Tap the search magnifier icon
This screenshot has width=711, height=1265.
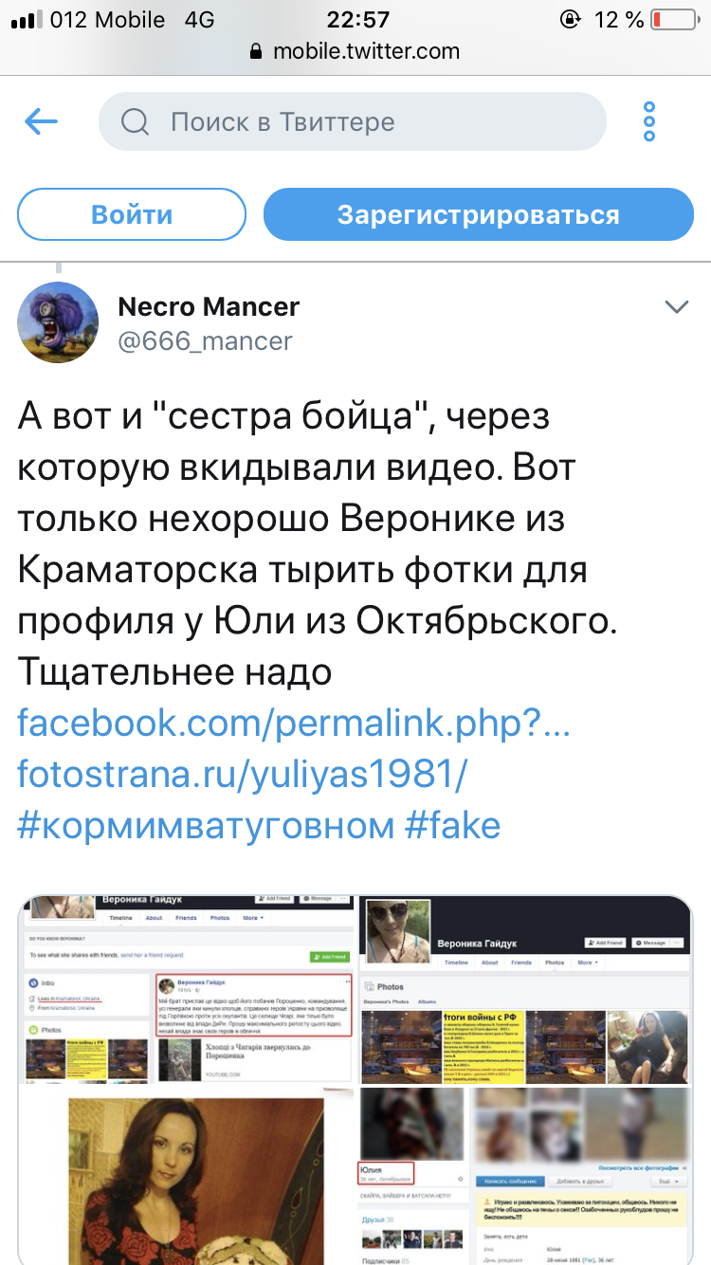click(x=136, y=121)
